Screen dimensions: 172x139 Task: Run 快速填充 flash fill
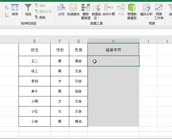pos(73,10)
